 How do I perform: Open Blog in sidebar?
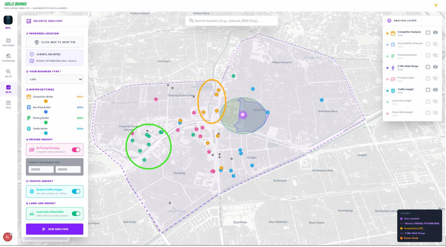8,104
